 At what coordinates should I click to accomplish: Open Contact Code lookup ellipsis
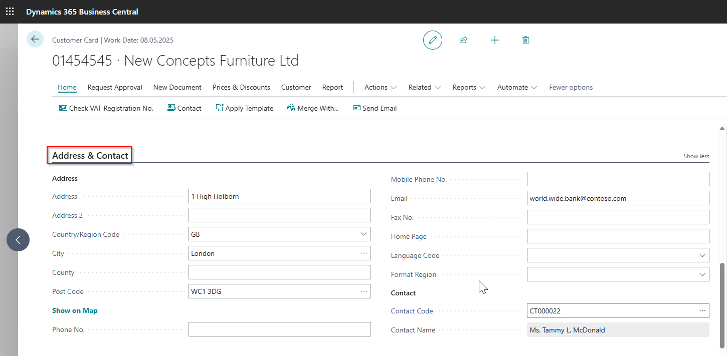tap(702, 311)
